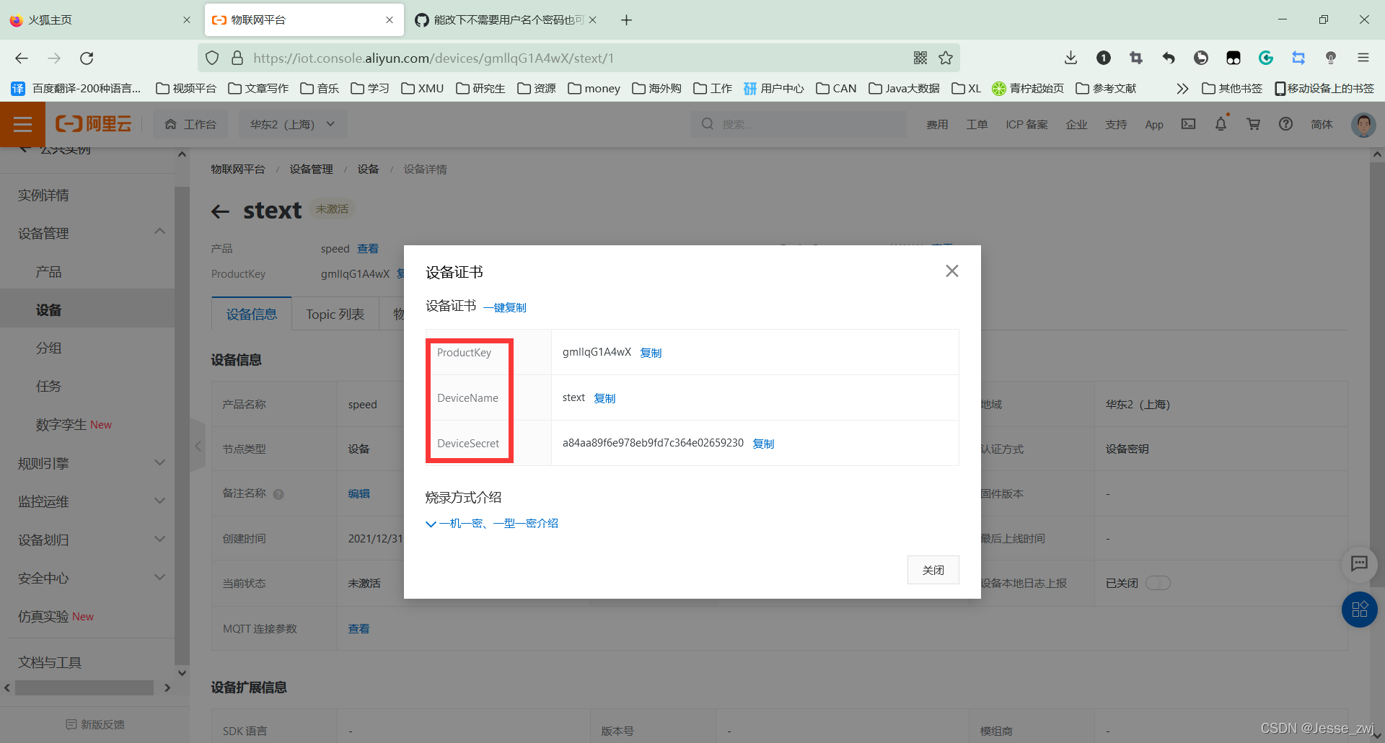Click the notification bell icon
The width and height of the screenshot is (1385, 743).
1220,124
